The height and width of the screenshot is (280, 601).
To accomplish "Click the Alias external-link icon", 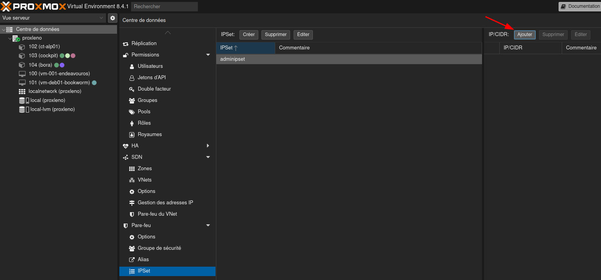I will click(132, 260).
